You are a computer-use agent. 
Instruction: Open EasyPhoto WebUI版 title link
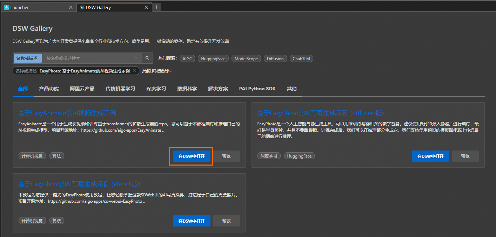click(79, 184)
